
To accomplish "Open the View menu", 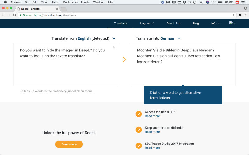I will coord(44,2).
